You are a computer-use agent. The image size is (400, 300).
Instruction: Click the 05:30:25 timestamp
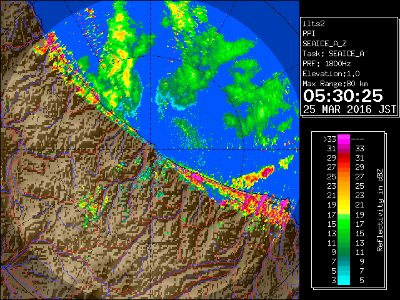tap(343, 96)
